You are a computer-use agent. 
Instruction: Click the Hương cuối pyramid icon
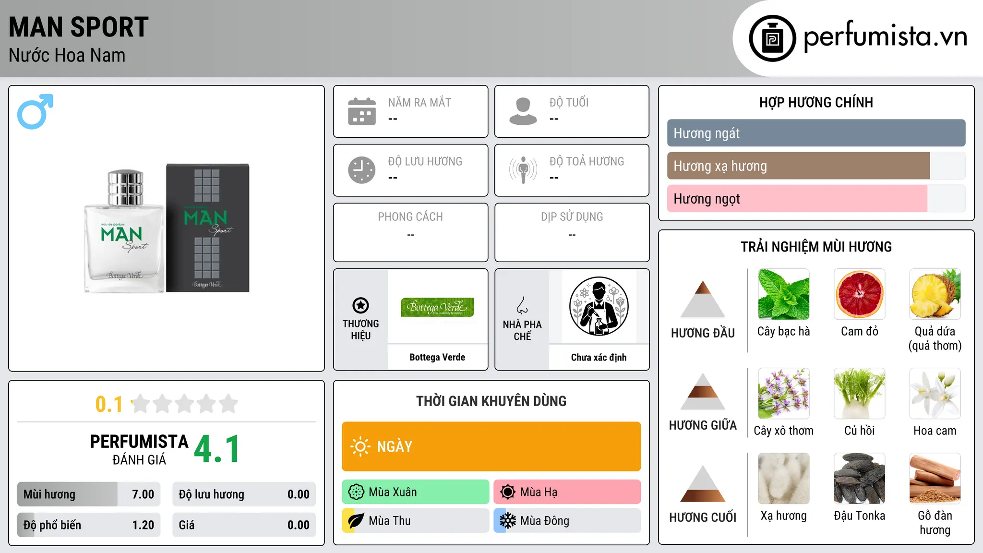pos(703,483)
